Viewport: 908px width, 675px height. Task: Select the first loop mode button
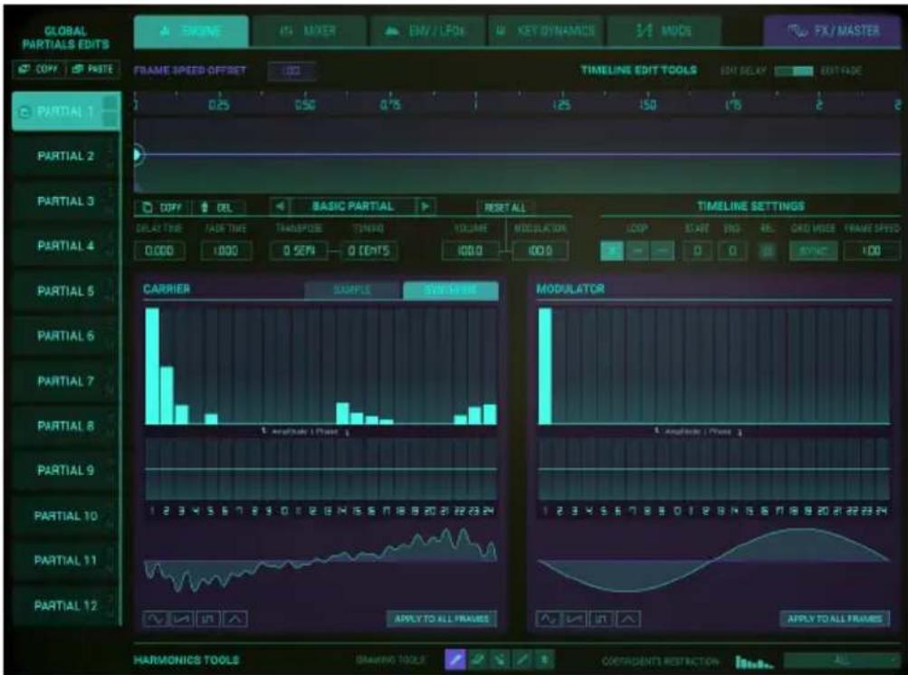(x=611, y=251)
